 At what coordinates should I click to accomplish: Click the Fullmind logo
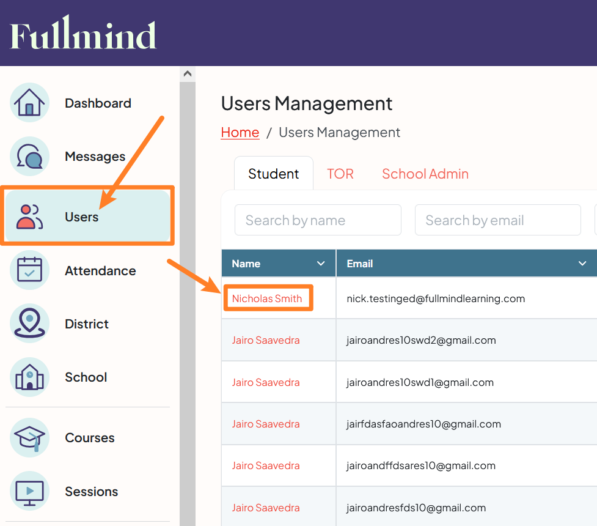click(82, 33)
